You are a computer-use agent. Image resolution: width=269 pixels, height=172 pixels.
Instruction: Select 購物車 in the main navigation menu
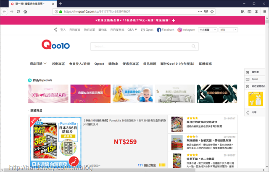[x=113, y=64]
